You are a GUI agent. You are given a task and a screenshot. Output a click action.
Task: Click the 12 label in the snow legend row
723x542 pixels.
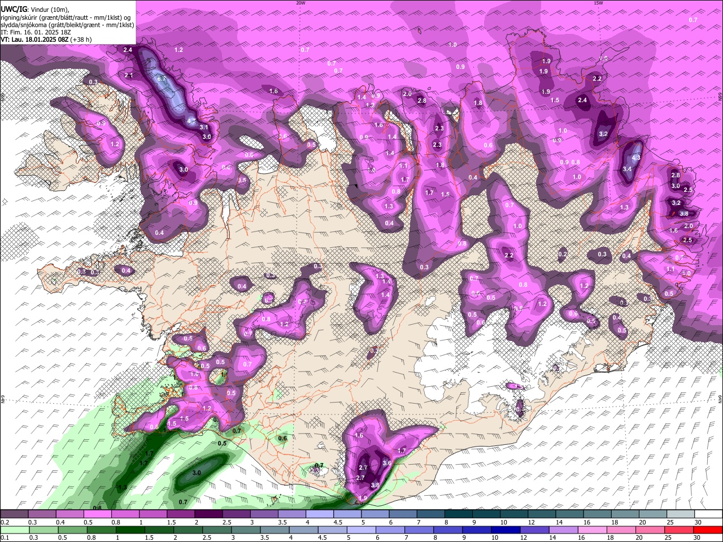(x=531, y=522)
